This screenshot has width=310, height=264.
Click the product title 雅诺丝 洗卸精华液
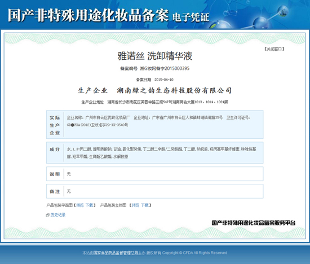click(x=155, y=56)
